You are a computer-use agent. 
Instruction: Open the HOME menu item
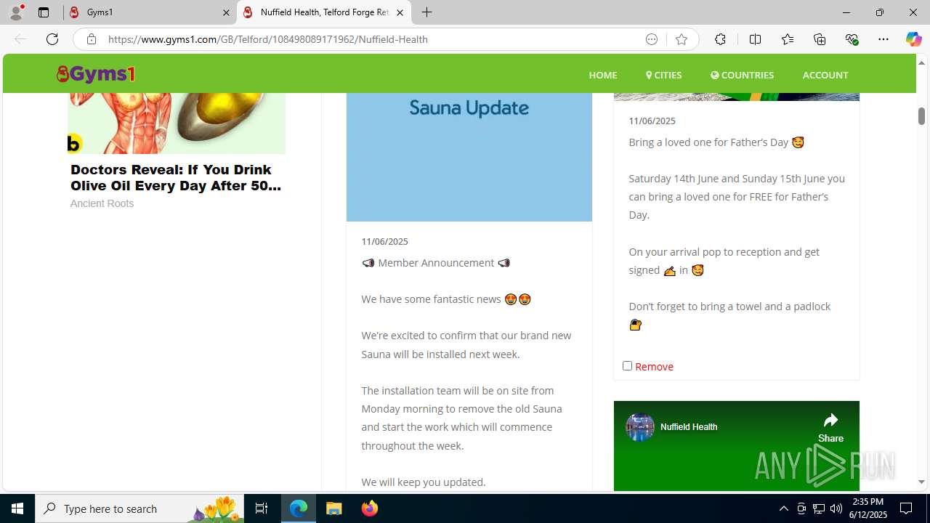coord(603,75)
